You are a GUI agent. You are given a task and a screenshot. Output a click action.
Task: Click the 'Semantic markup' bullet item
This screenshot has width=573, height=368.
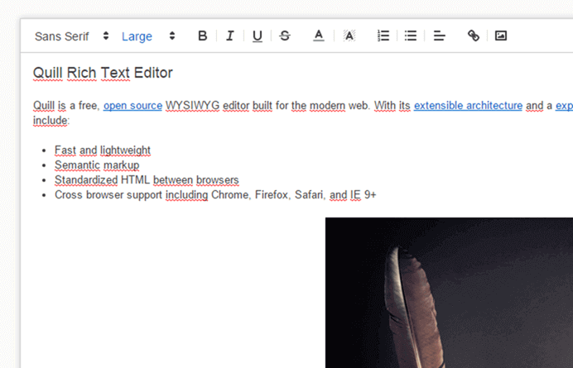click(x=97, y=165)
